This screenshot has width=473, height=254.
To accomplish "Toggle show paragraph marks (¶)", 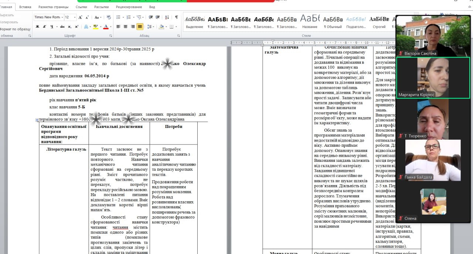I will click(176, 17).
